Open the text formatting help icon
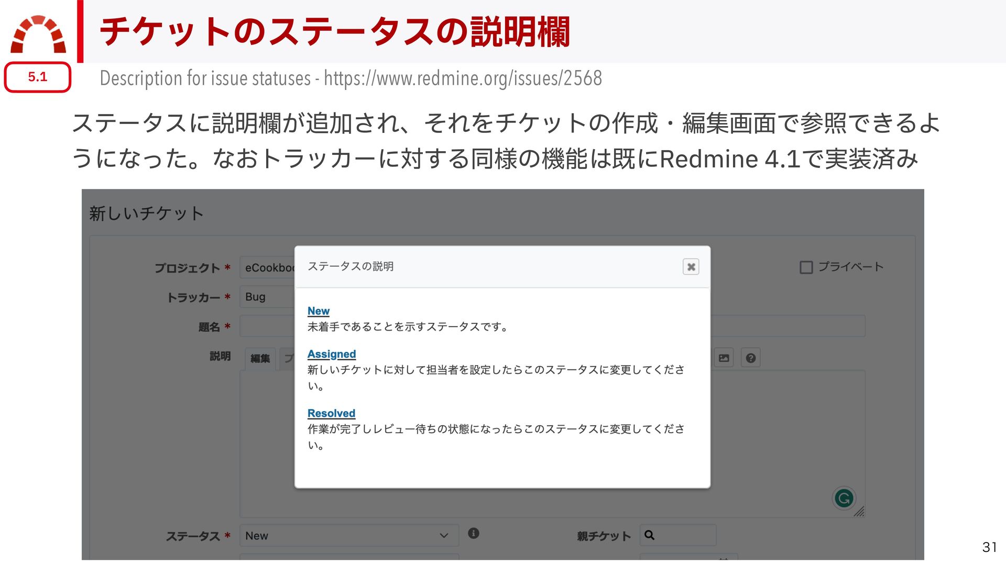1006x565 pixels. (x=750, y=358)
